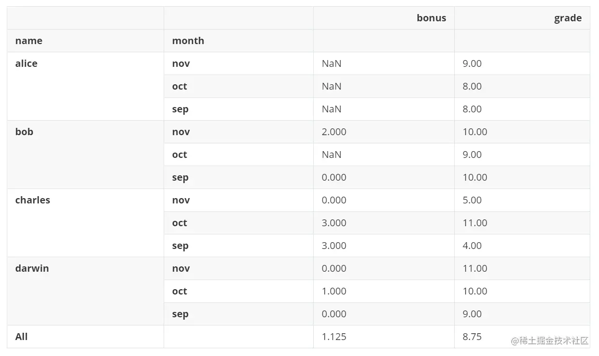Click the 8.75 grade average cell

472,337
